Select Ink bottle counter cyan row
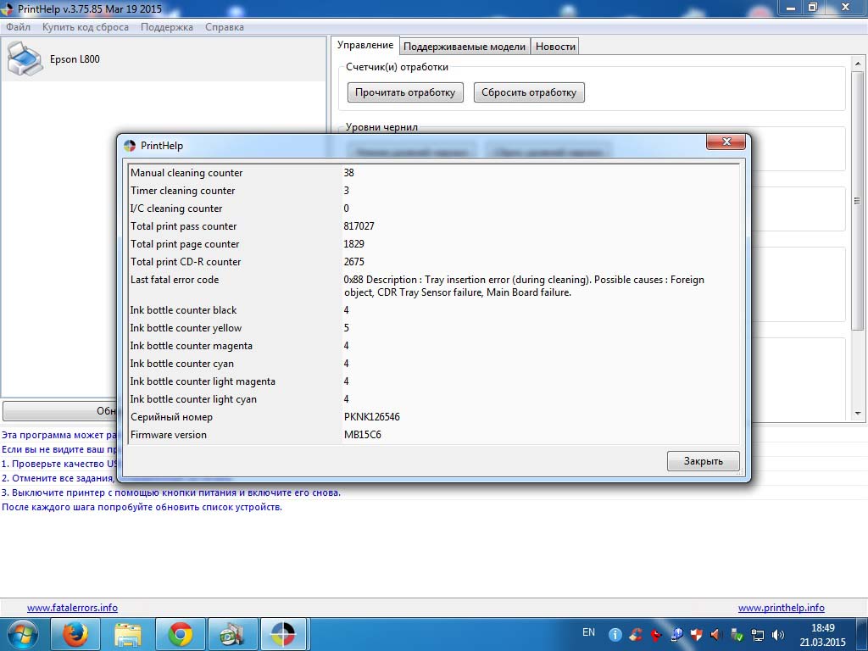 433,363
